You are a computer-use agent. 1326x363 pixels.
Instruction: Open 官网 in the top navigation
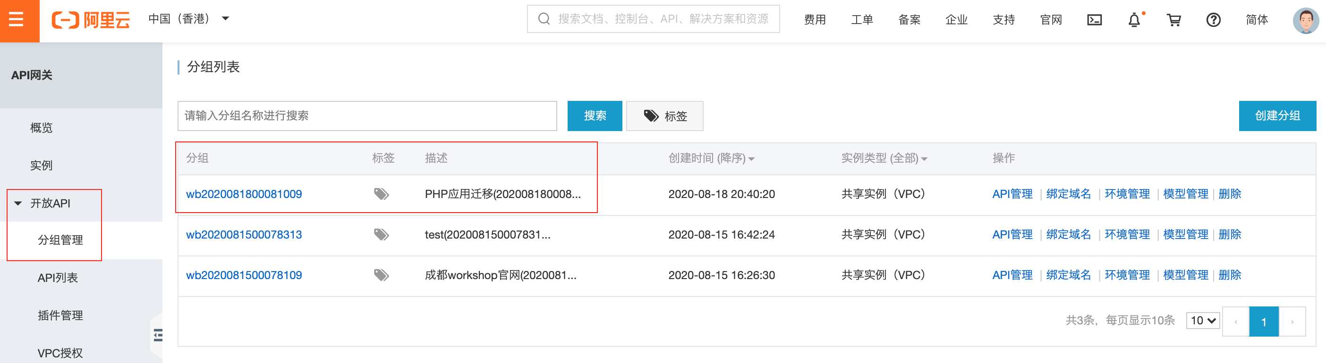tap(1051, 19)
